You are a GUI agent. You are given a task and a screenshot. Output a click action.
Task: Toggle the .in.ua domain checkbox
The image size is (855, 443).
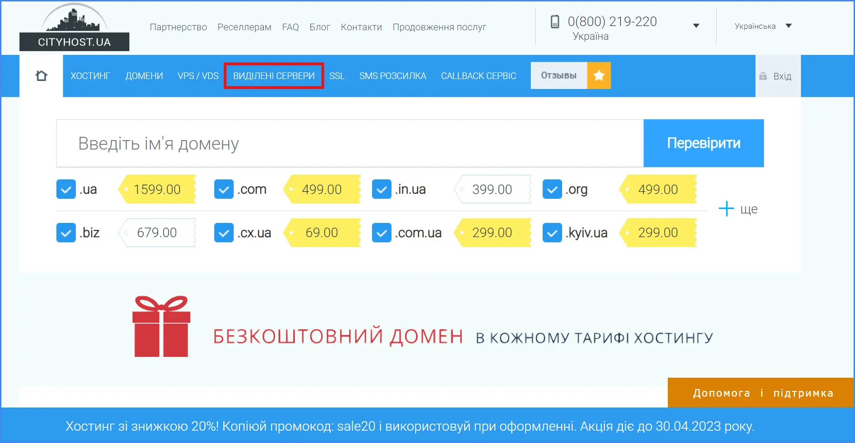(x=382, y=189)
